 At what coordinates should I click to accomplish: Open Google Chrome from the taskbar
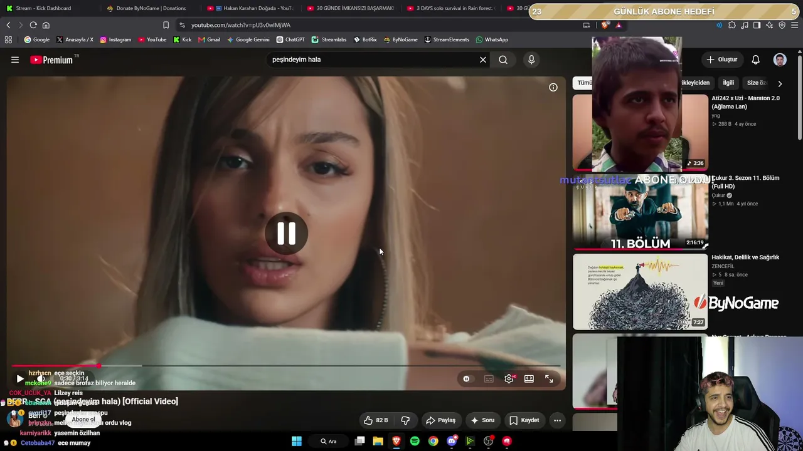click(433, 441)
